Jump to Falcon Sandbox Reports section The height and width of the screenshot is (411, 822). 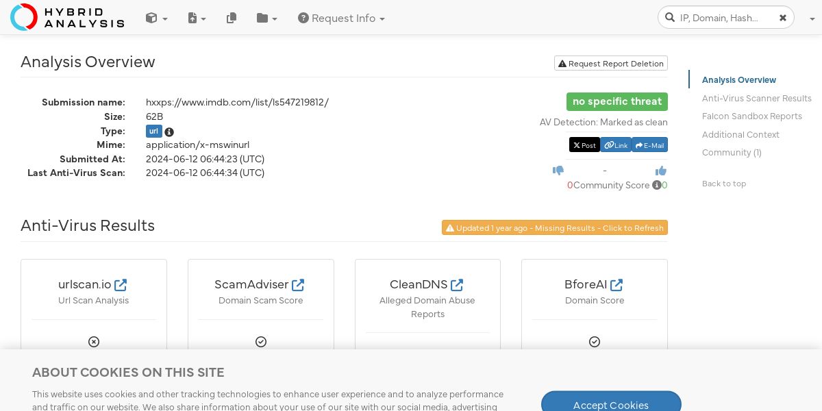click(752, 116)
